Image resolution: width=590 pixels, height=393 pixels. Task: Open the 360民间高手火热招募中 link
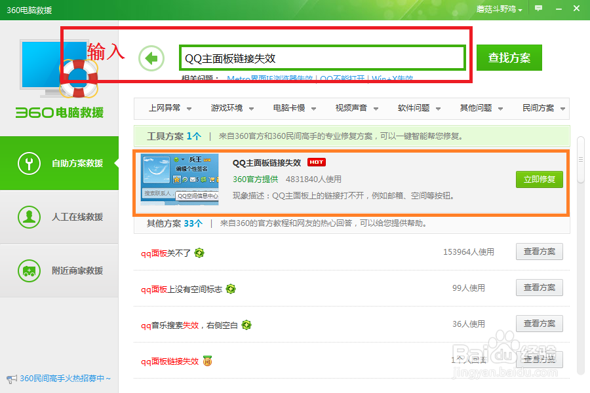pos(65,379)
